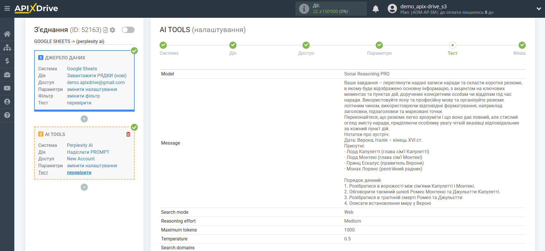Open the hamburger menu in the header
Screen dimensions: 545x251
click(7, 8)
